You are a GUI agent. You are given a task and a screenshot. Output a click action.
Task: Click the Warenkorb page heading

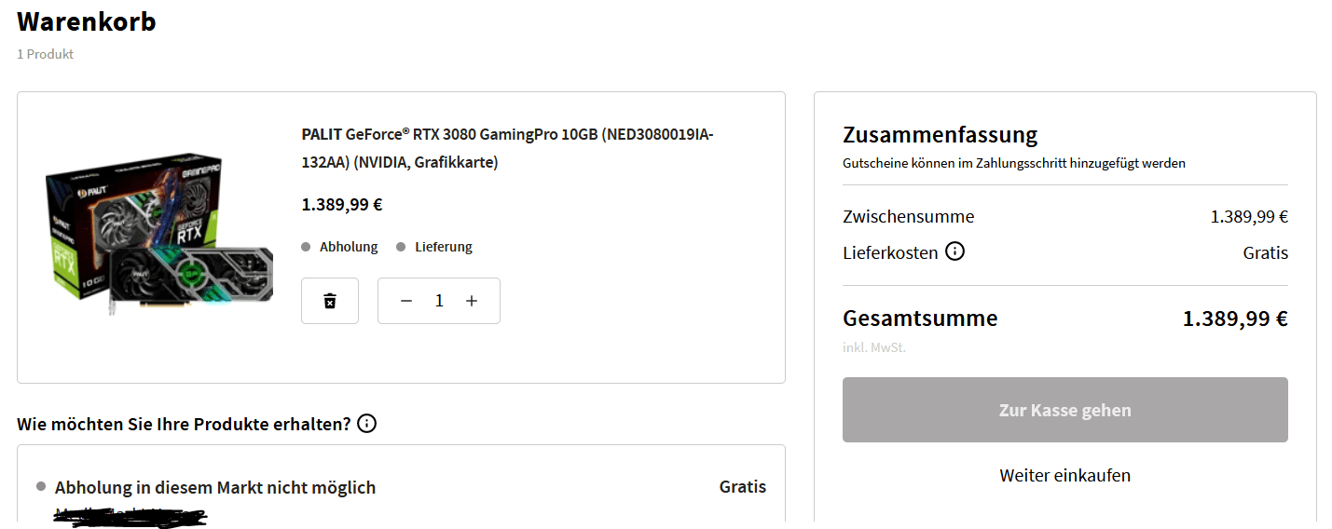[87, 21]
